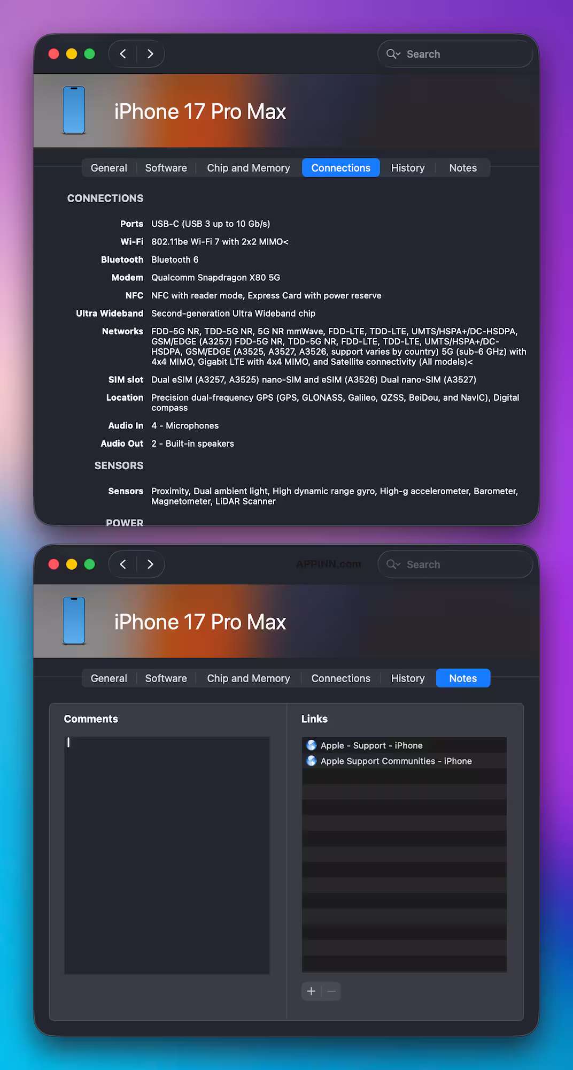Select 'Qualcomm Snapdragon X80 5G' modem text
The width and height of the screenshot is (573, 1070).
(x=215, y=278)
